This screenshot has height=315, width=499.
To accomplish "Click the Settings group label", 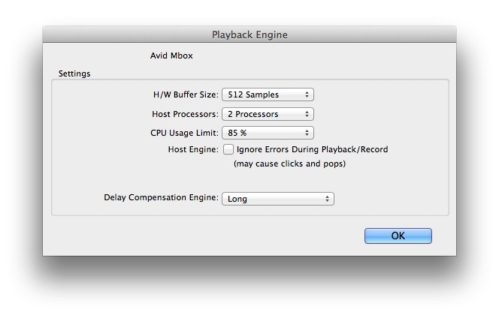I will click(x=74, y=73).
